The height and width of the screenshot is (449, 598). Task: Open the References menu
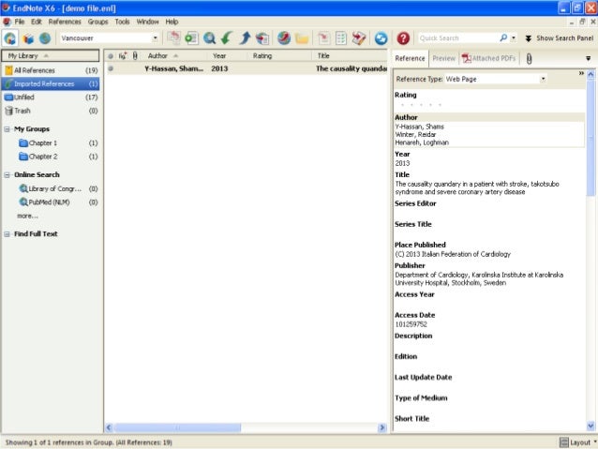(65, 22)
